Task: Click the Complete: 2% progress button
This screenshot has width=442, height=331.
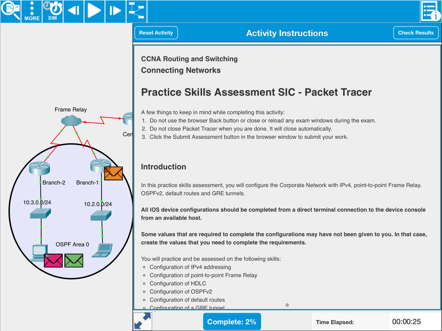Action: [232, 321]
